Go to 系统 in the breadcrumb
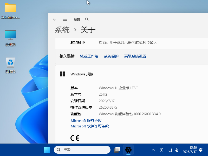This screenshot has height=156, width=208. tap(62, 30)
